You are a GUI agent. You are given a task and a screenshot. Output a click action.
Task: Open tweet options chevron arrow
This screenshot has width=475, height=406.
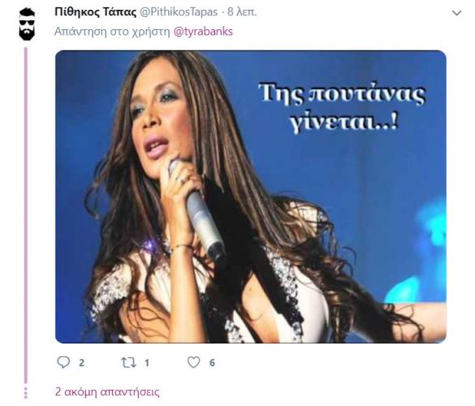coord(456,13)
